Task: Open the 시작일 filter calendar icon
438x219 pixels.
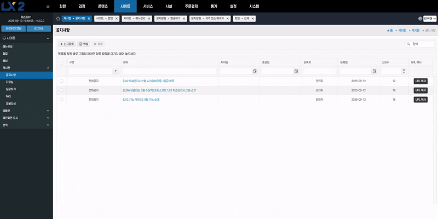Action: pos(255,71)
